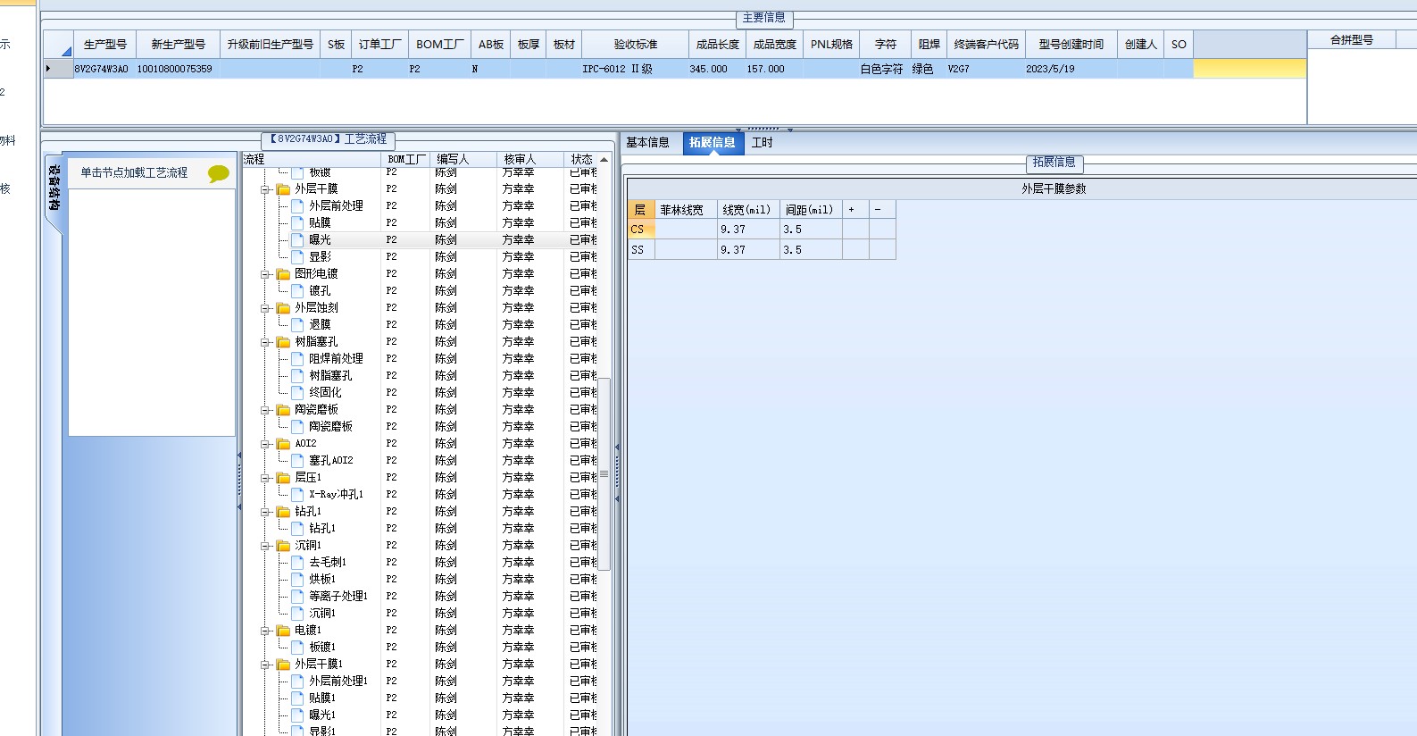
Task: Click the + column button
Action: click(854, 210)
